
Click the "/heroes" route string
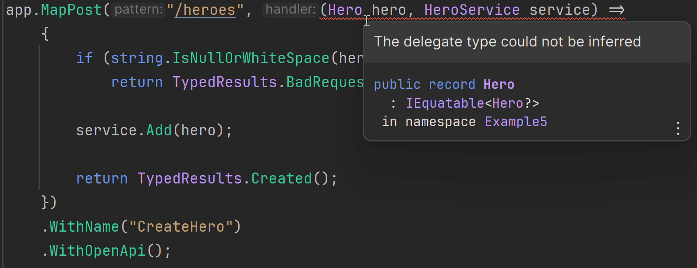(x=205, y=10)
